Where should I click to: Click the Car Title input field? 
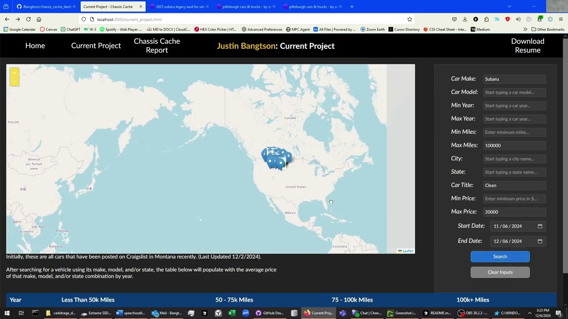514,185
